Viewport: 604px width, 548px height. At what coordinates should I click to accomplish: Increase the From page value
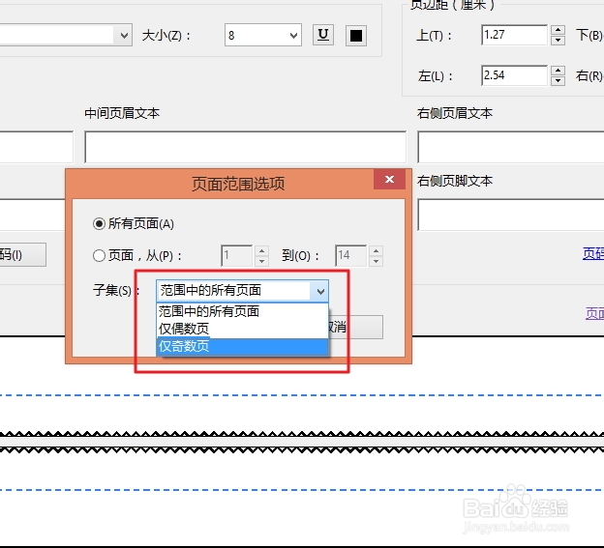pos(261,251)
